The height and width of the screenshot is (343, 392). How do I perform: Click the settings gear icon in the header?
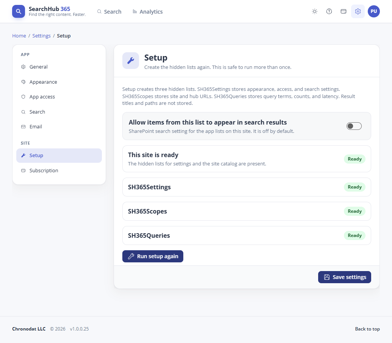pos(358,11)
